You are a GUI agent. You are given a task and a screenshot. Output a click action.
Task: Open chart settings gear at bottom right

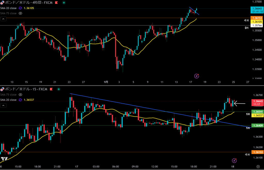pos(258,167)
